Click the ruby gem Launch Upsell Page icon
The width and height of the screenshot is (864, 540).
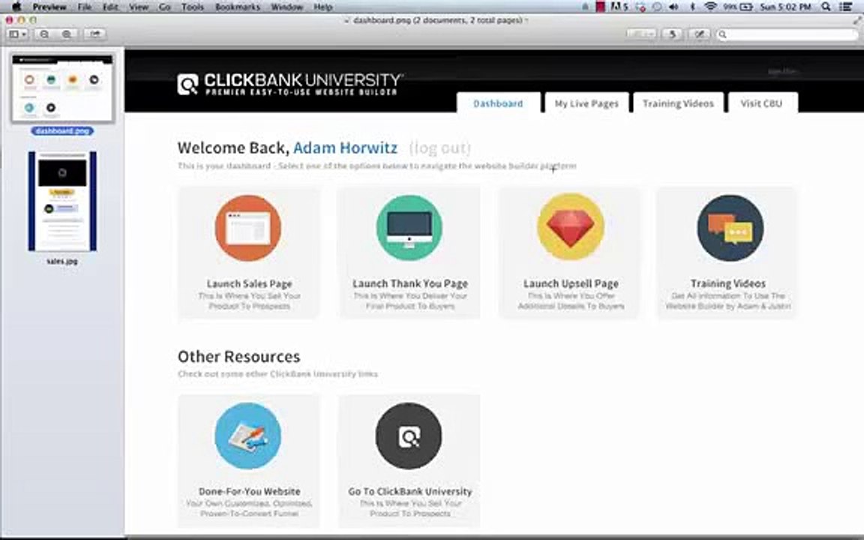570,227
